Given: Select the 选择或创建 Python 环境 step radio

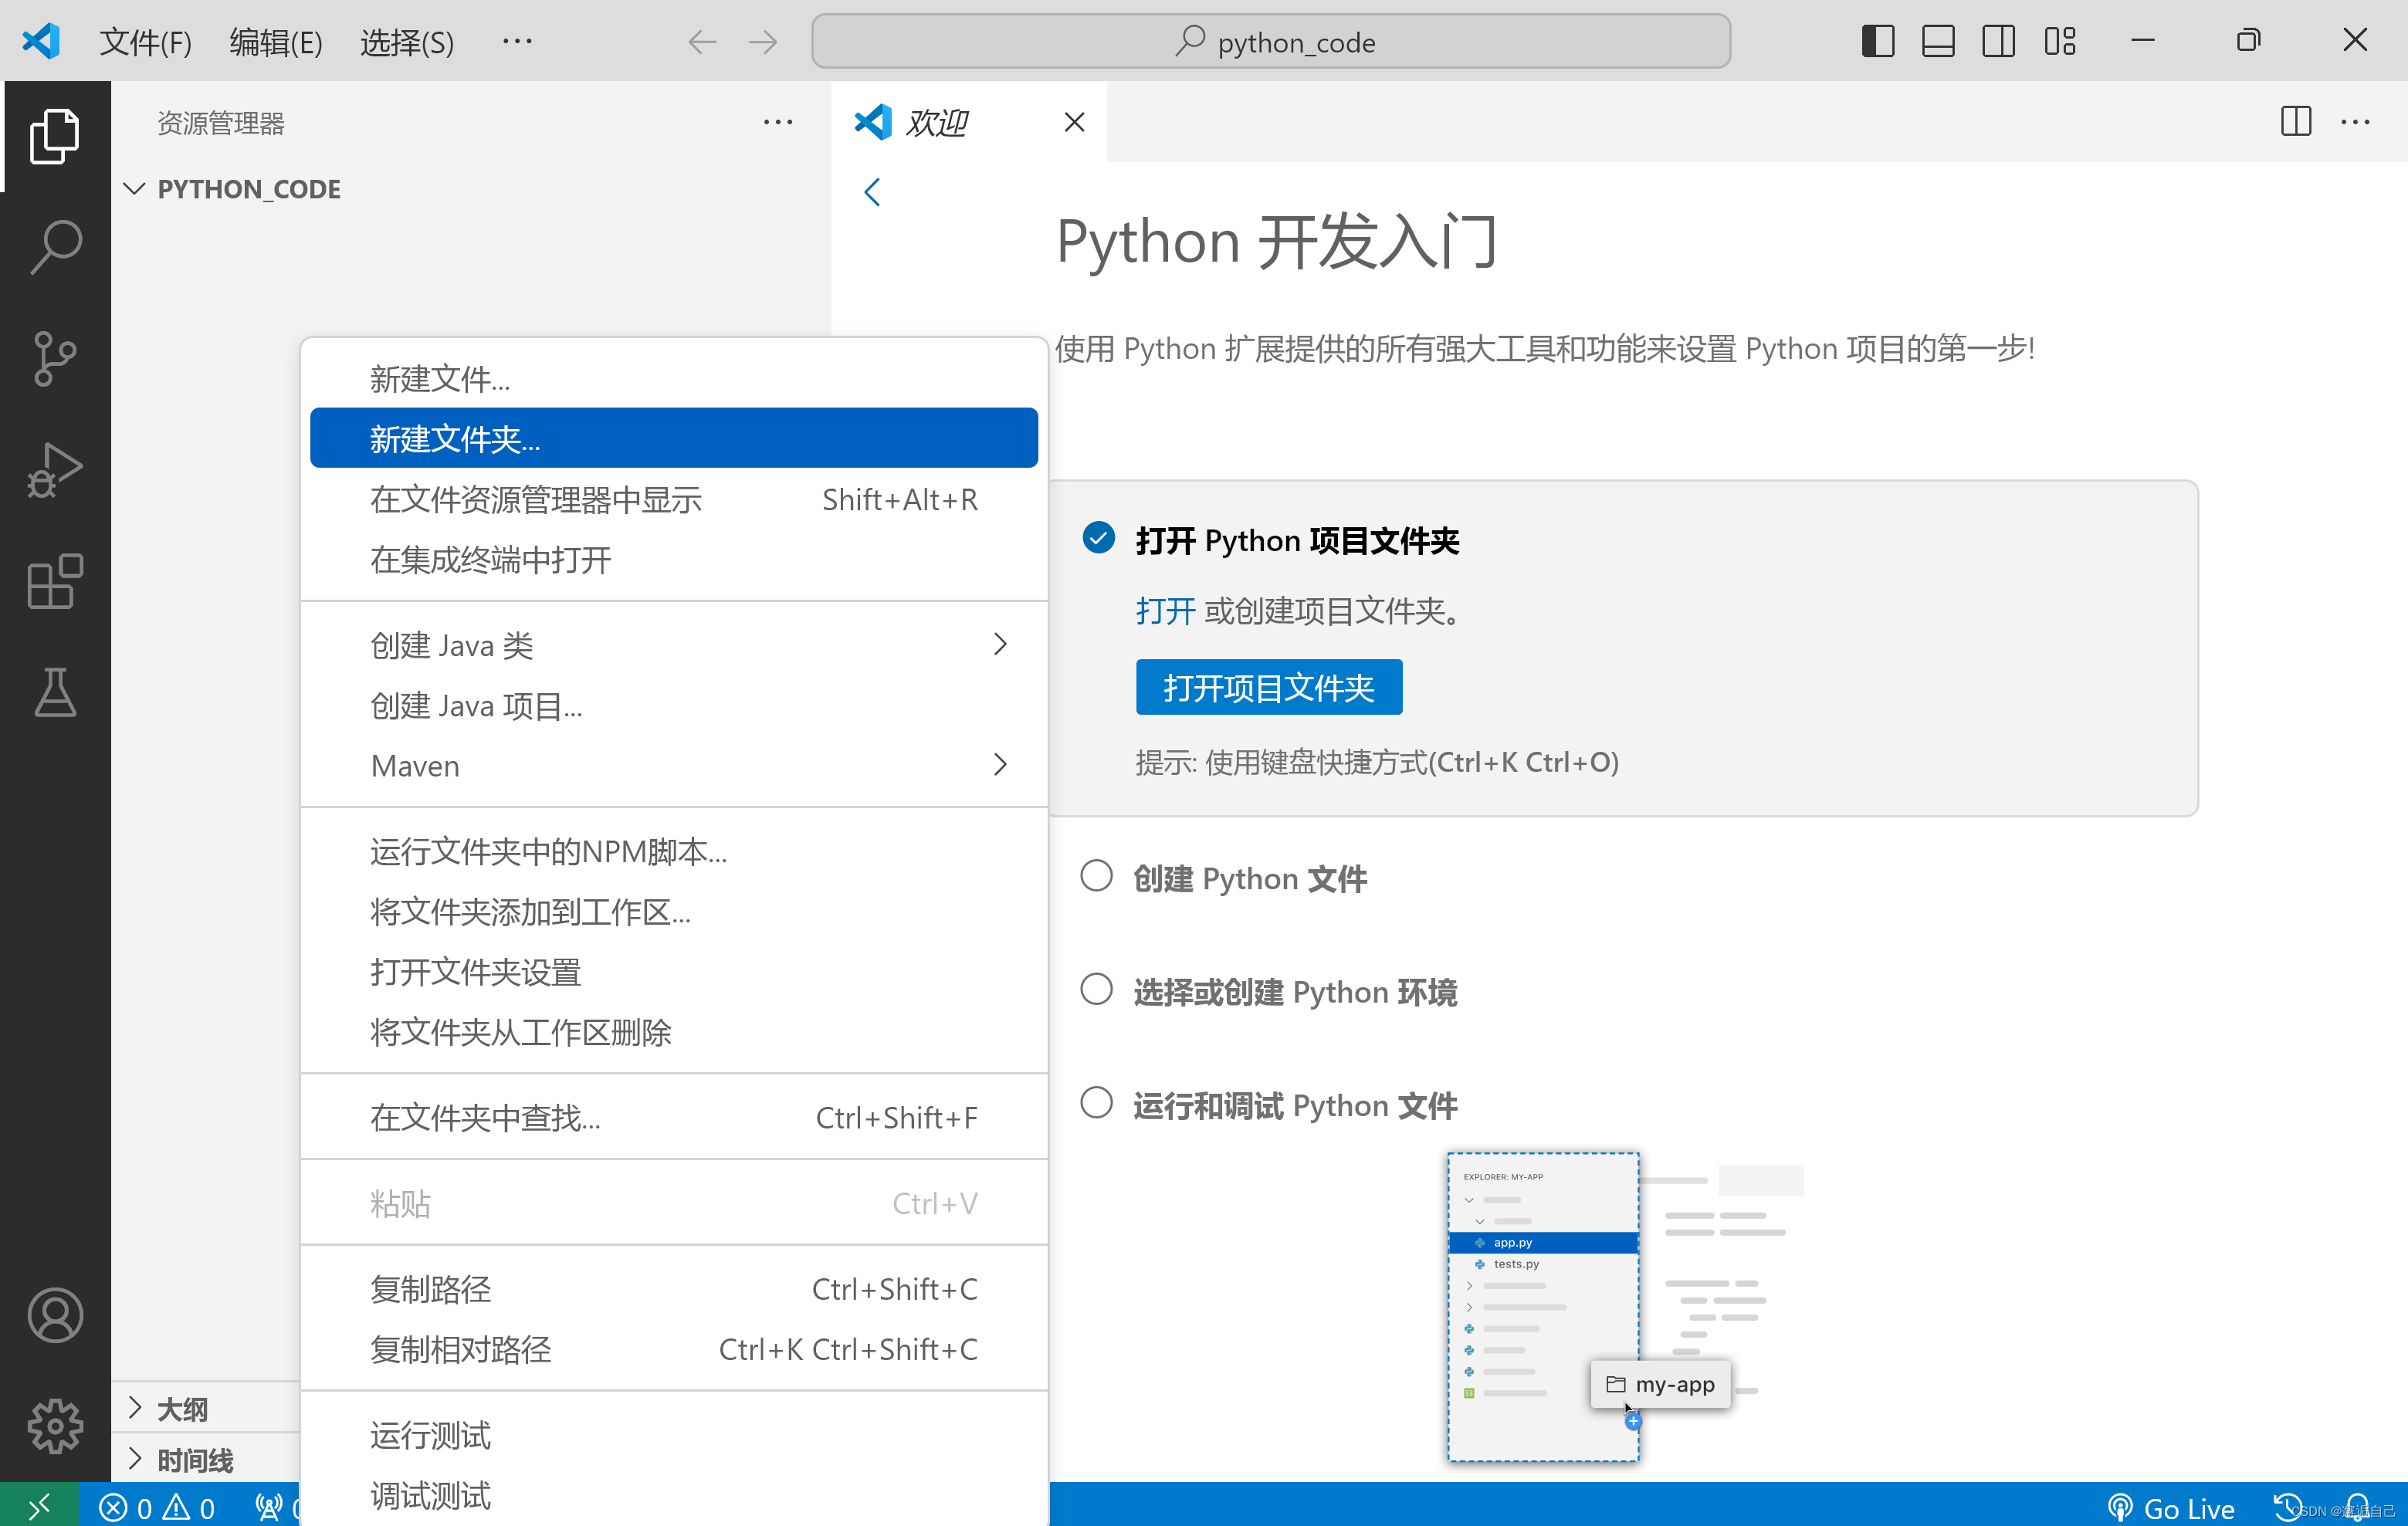Looking at the screenshot, I should (x=1096, y=990).
